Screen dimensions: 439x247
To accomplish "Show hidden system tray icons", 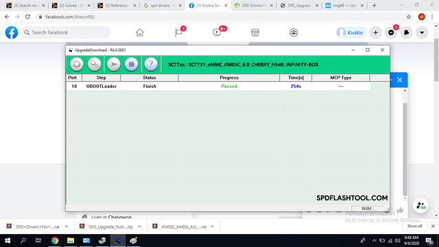I will [374, 241].
